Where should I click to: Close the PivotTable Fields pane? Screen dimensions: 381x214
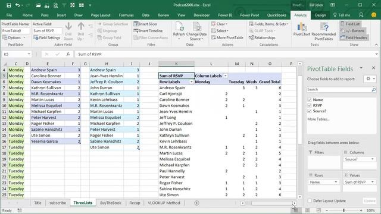[x=373, y=68]
